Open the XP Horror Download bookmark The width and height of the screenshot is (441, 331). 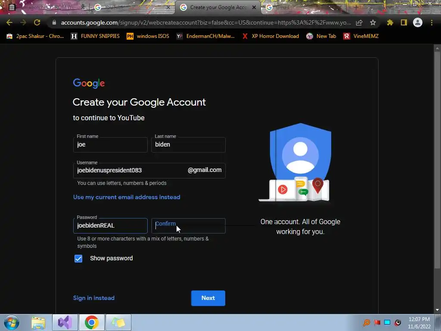click(x=270, y=36)
